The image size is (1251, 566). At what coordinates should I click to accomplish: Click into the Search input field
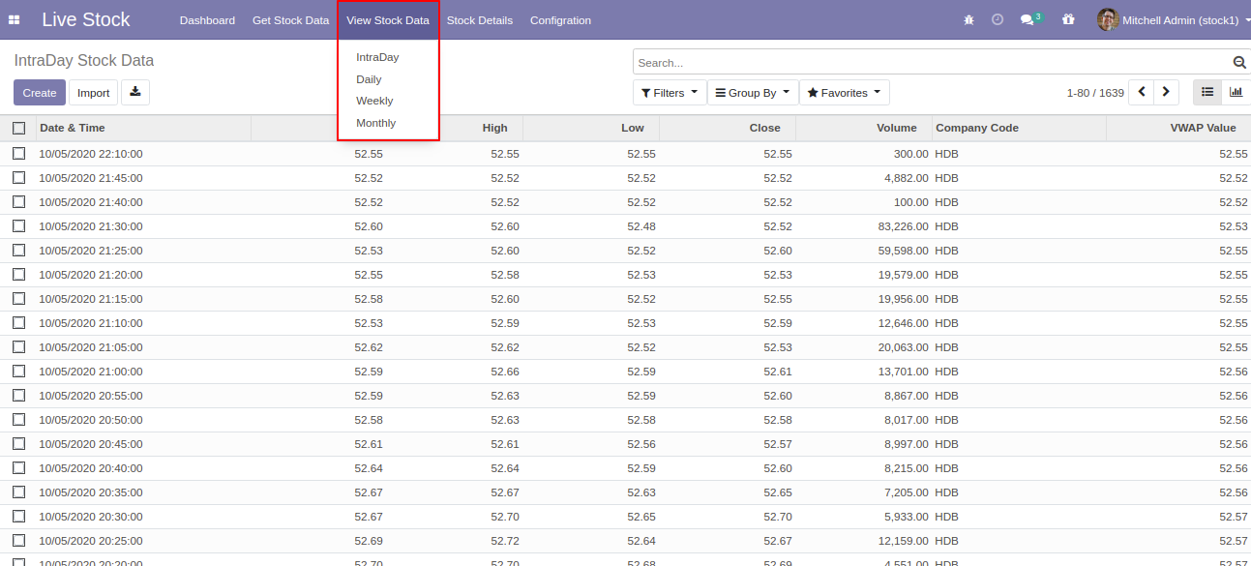[x=932, y=63]
